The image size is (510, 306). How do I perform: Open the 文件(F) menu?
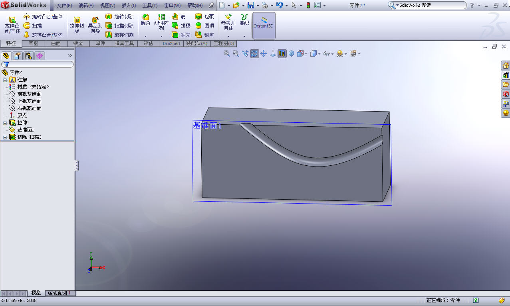64,6
